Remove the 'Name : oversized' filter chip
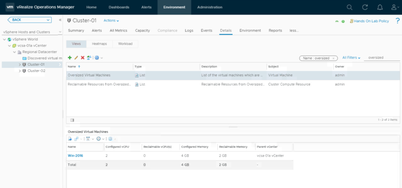 (x=333, y=58)
